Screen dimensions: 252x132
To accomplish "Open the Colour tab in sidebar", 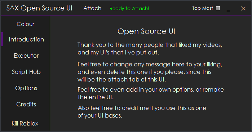I will tap(26, 24).
